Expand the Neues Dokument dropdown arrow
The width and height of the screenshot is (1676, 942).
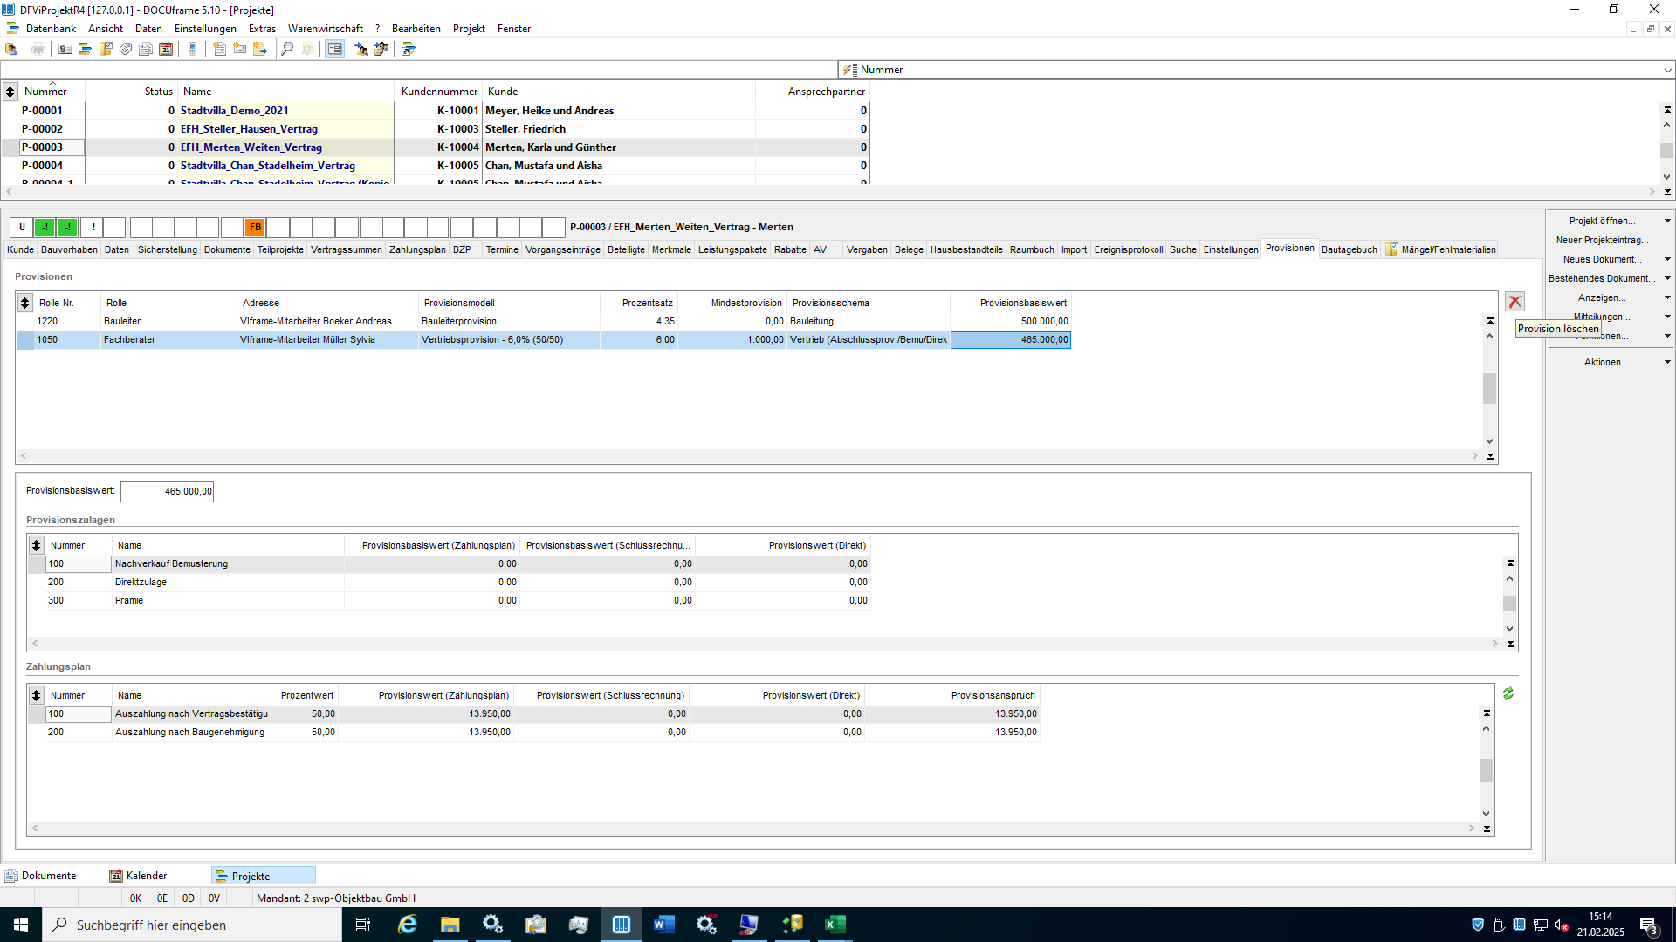point(1667,259)
